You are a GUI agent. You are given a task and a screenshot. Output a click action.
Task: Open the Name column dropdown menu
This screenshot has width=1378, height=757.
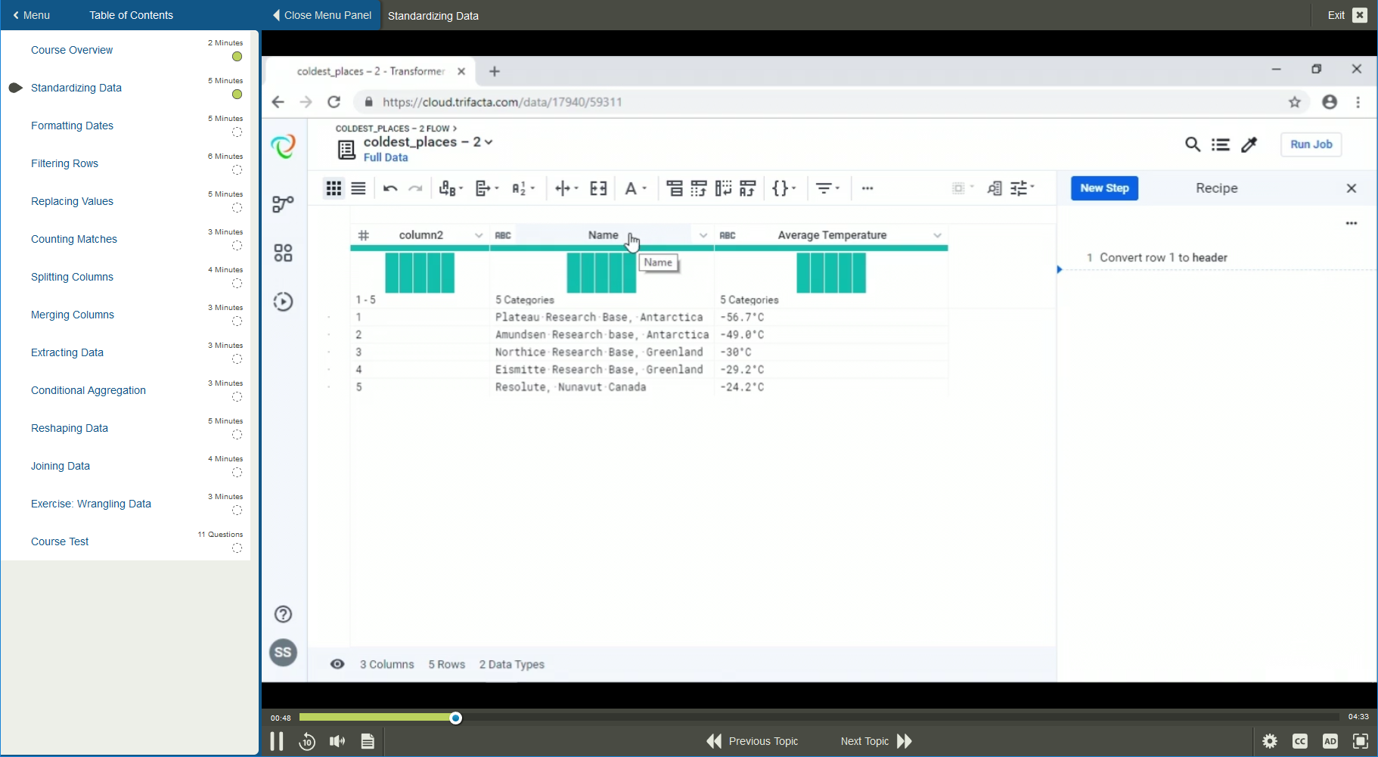tap(703, 235)
